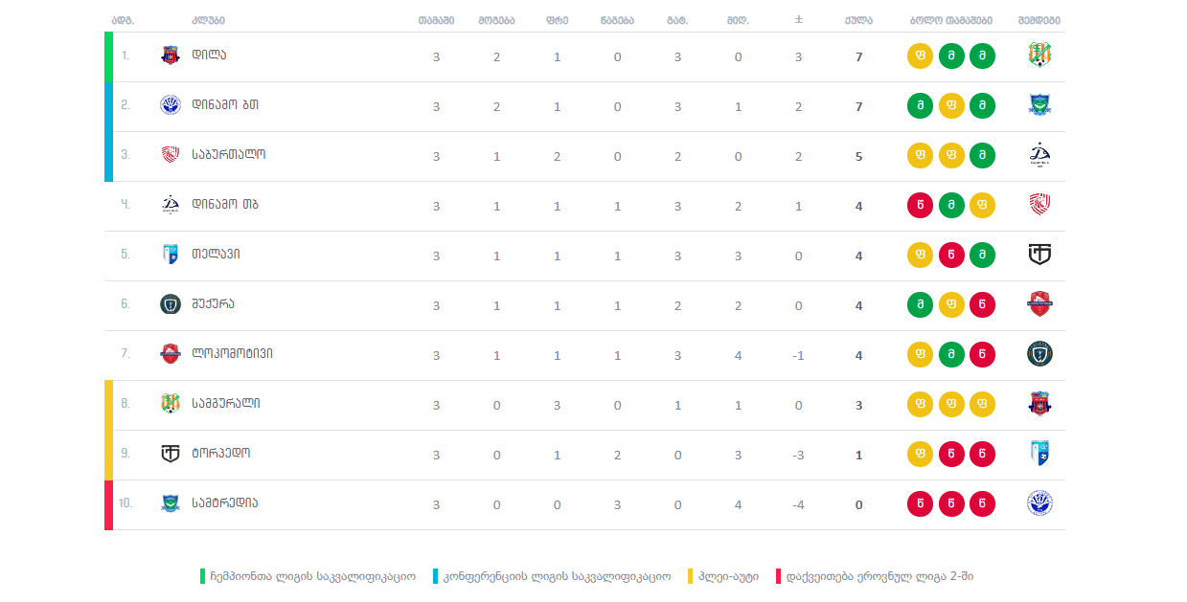1187x602 pixels.
Task: Click Samtredia's crest in the tenth row
Action: coord(171,503)
